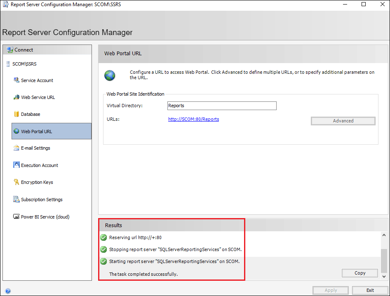
Task: Click the Connect computer icon
Action: point(10,50)
